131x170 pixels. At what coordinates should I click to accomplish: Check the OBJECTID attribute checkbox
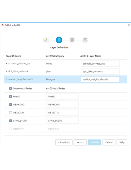(10, 113)
